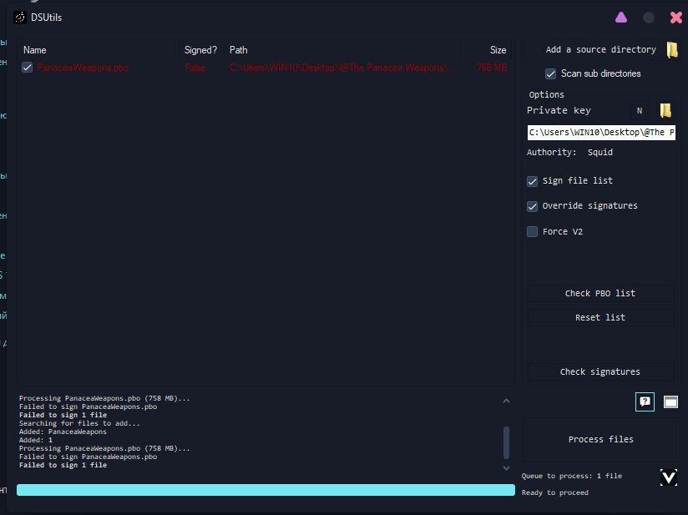Click Add a source directory button

601,49
